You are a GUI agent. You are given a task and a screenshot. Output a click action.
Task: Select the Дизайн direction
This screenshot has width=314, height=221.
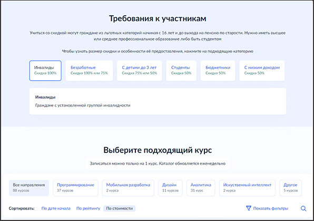[x=170, y=188]
